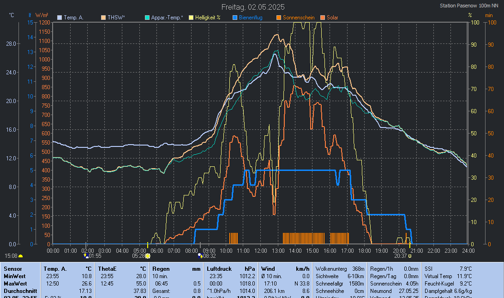This screenshot has width=504, height=298.
Task: Click the maximum pressure value '1018.0'
Action: point(247,284)
